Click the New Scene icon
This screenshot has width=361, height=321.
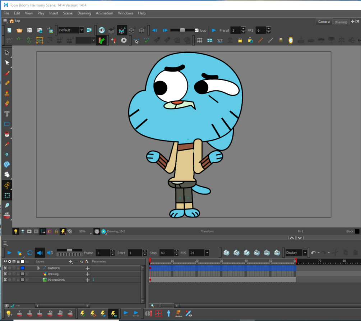click(9, 30)
